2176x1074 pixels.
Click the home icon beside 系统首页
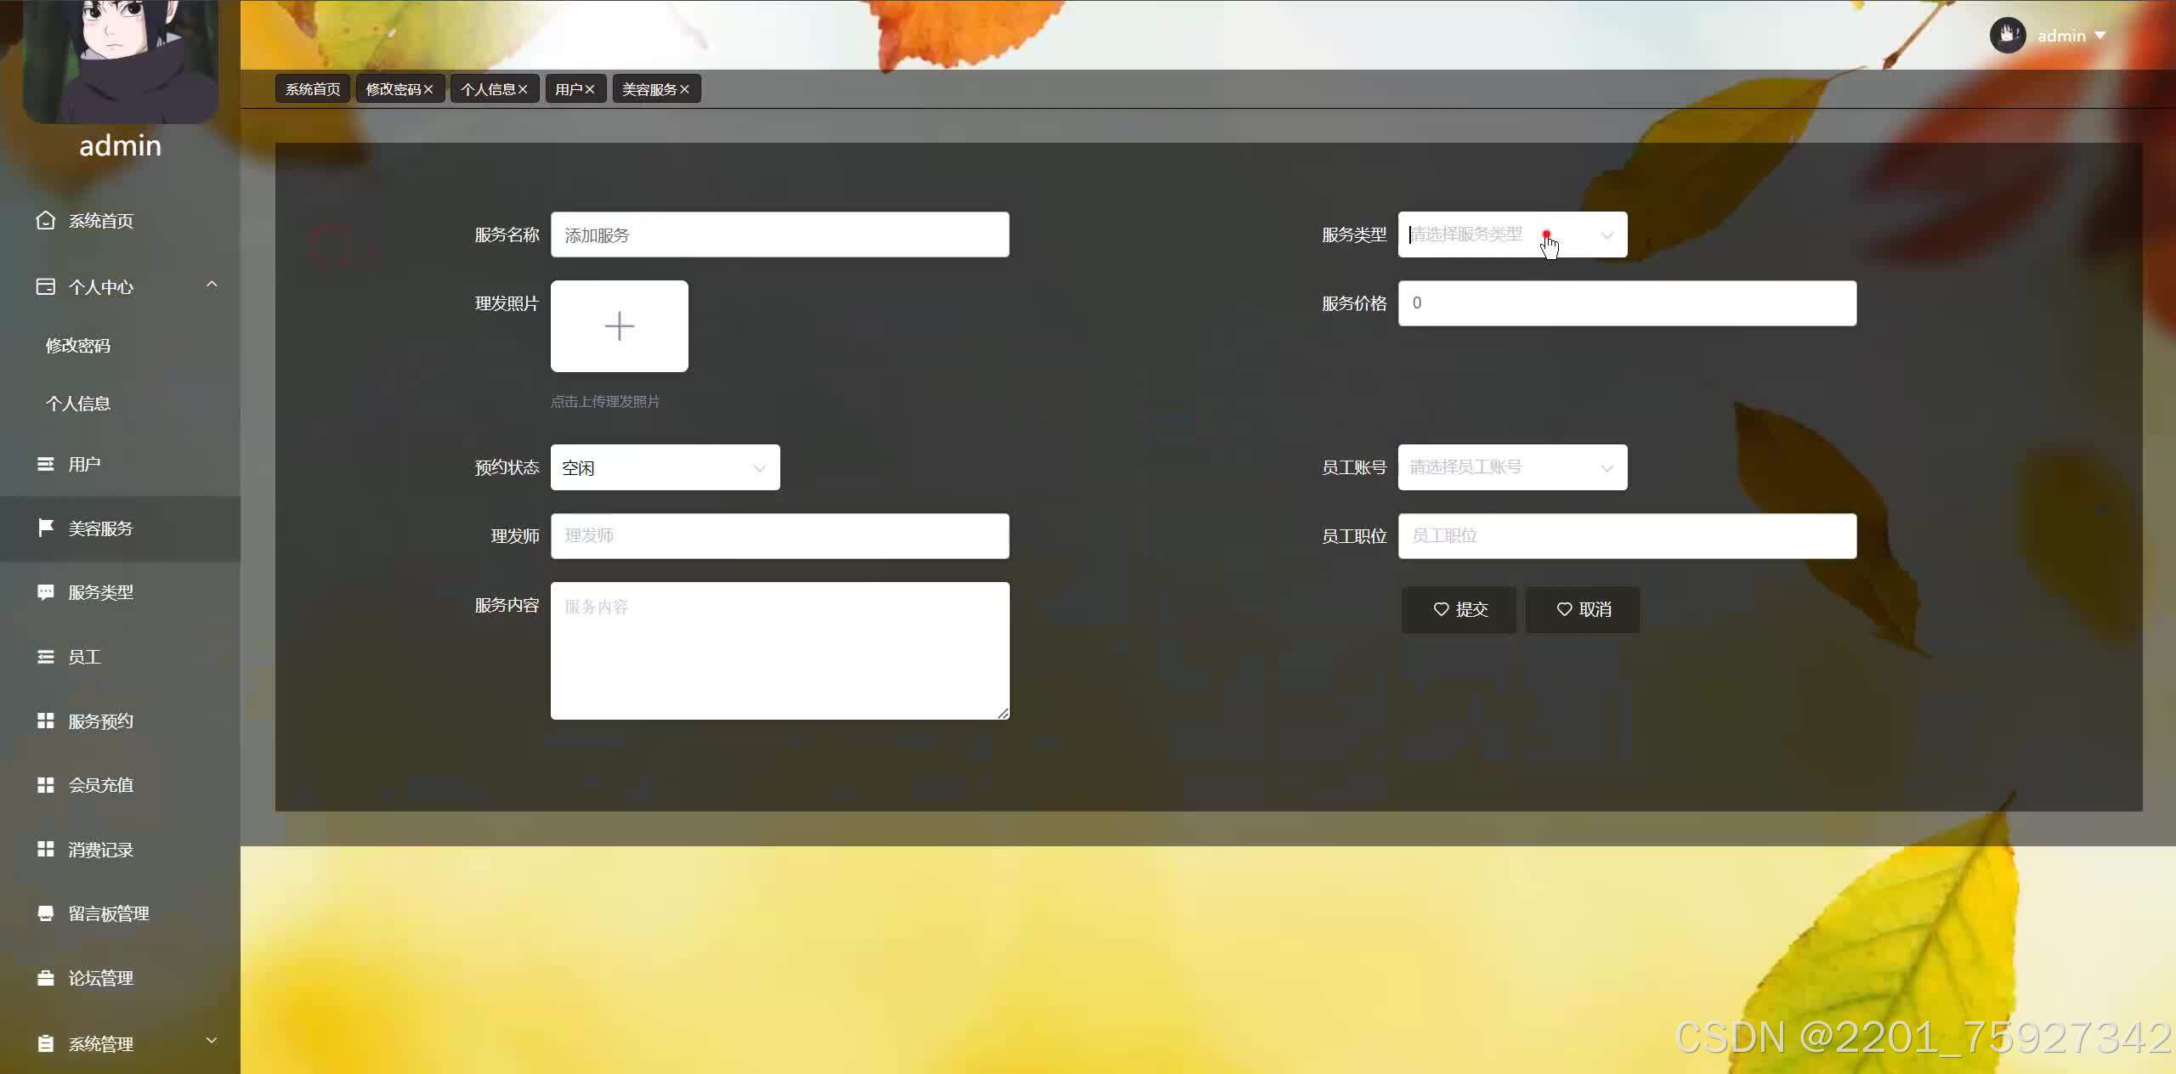tap(45, 221)
